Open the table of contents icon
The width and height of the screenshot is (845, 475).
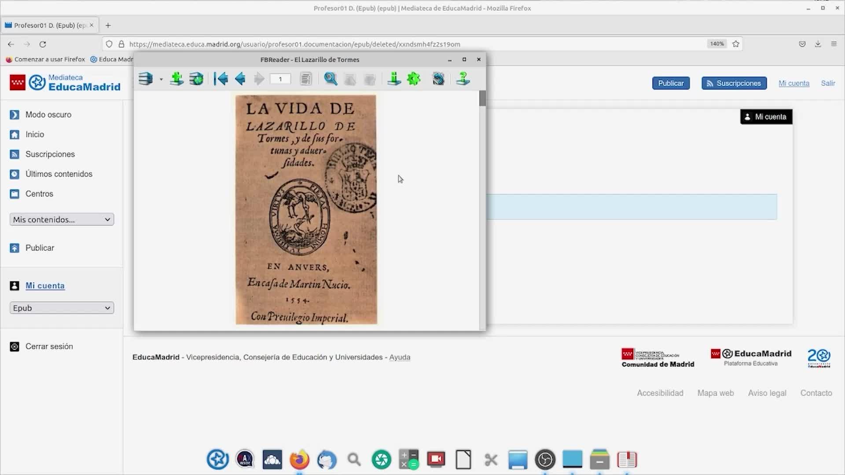(x=305, y=79)
